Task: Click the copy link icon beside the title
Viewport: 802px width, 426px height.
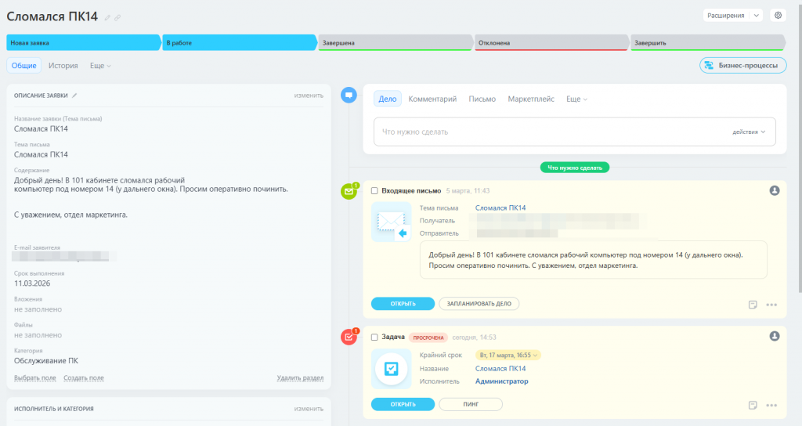Action: click(x=117, y=17)
